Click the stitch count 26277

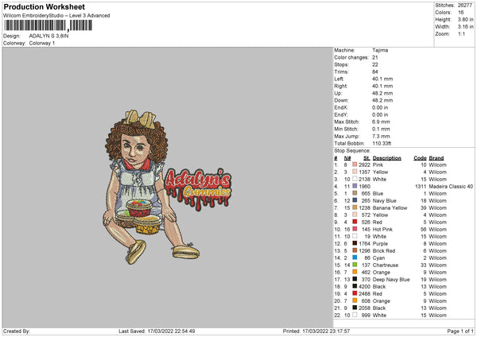coord(465,6)
